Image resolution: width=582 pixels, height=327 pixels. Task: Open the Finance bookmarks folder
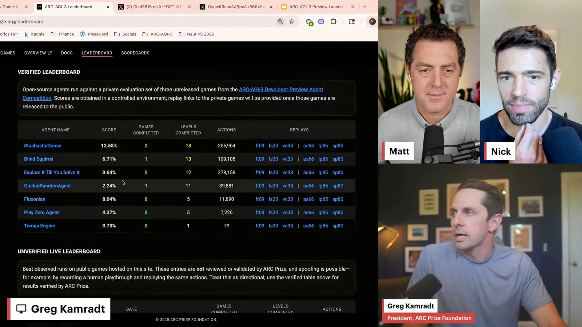[62, 34]
